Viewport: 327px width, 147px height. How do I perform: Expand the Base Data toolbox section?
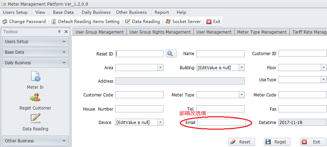[x=64, y=52]
